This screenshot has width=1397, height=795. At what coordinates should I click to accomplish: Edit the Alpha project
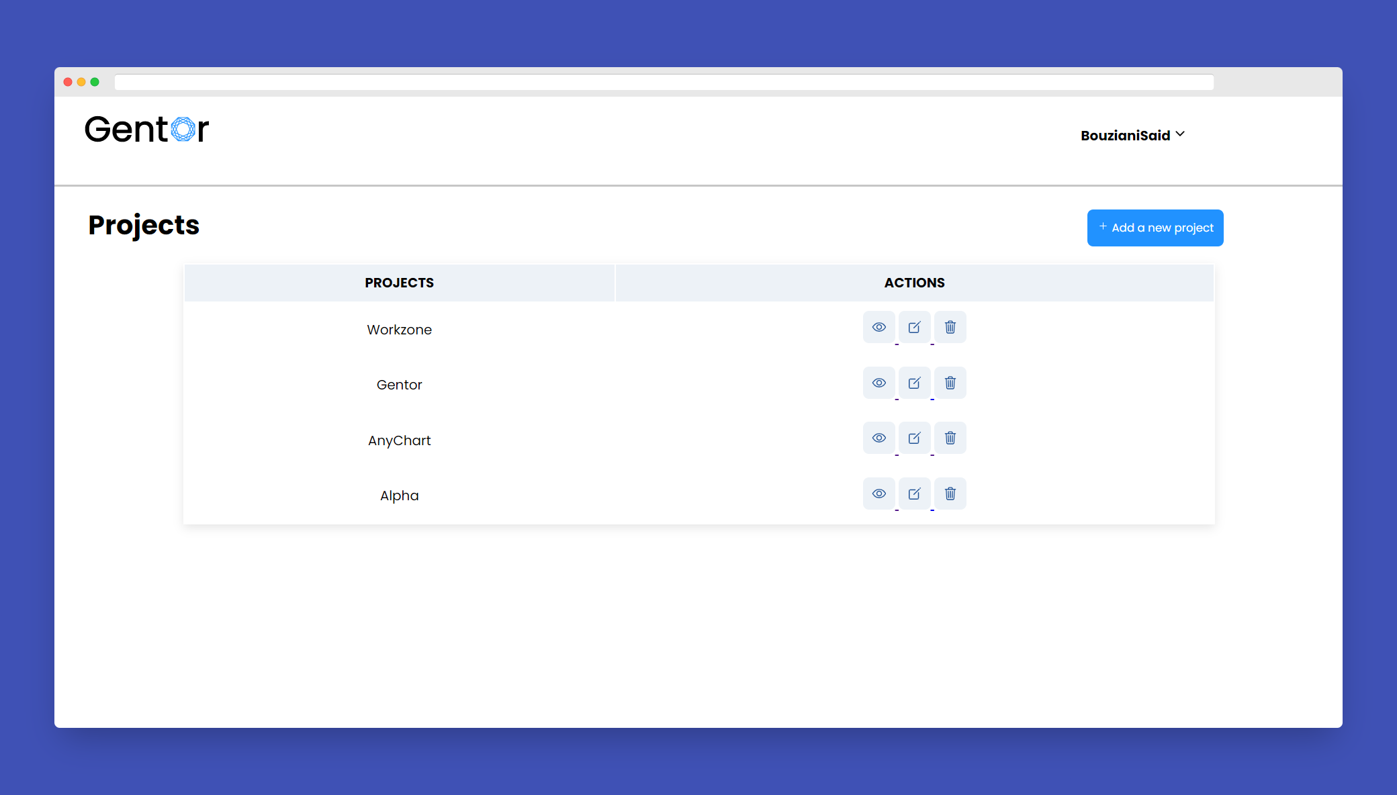(x=914, y=494)
